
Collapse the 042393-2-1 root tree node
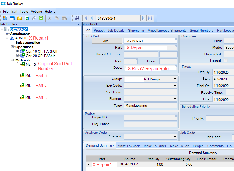click(2, 29)
